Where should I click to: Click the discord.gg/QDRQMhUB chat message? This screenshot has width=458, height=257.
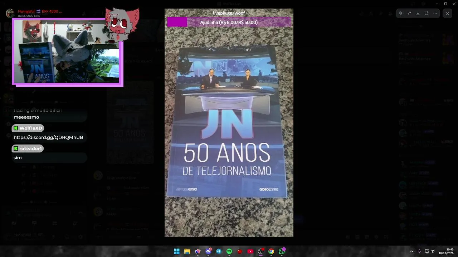(x=48, y=137)
